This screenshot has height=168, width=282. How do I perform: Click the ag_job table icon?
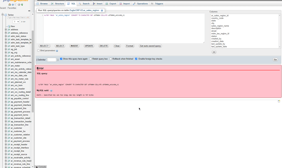click(9, 49)
